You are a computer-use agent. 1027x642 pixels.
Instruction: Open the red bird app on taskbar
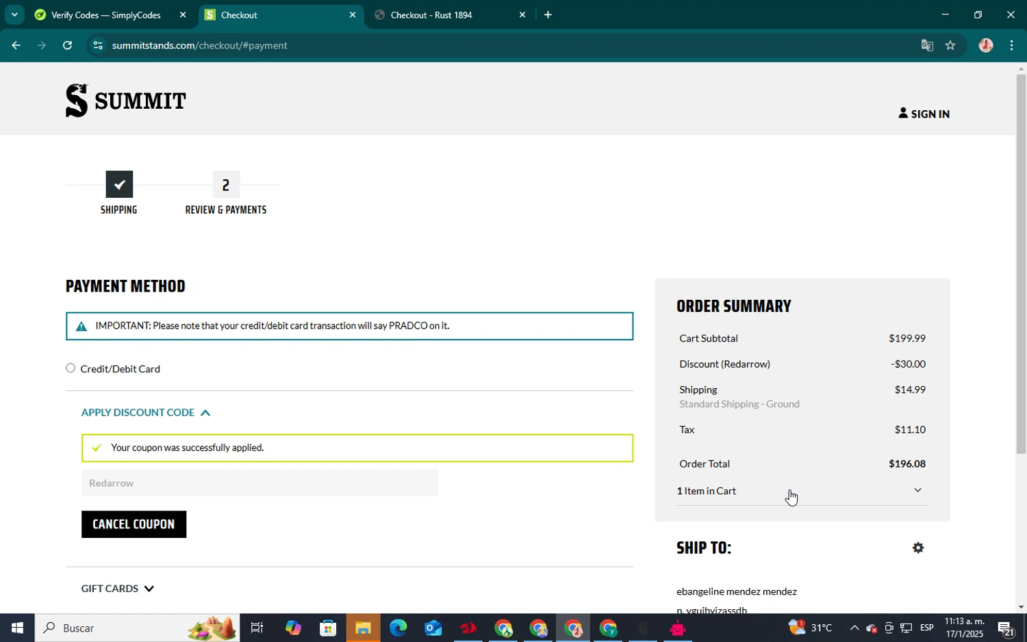(x=468, y=628)
